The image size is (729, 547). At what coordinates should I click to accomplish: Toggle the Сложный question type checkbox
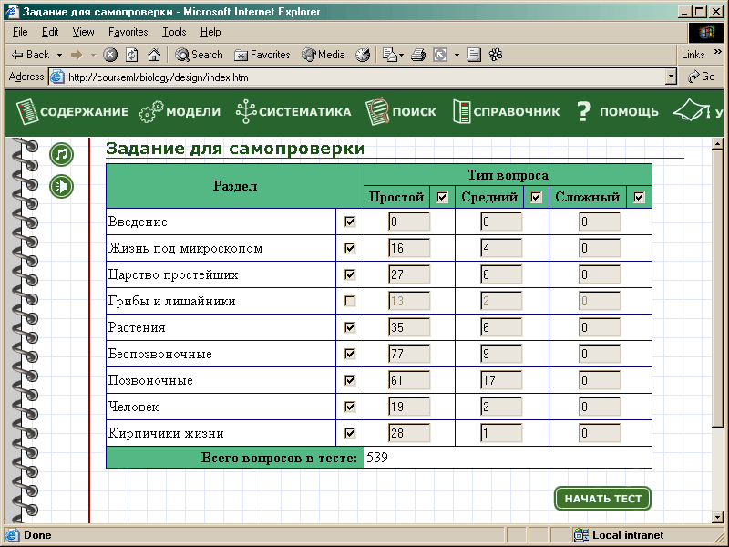[x=640, y=197]
